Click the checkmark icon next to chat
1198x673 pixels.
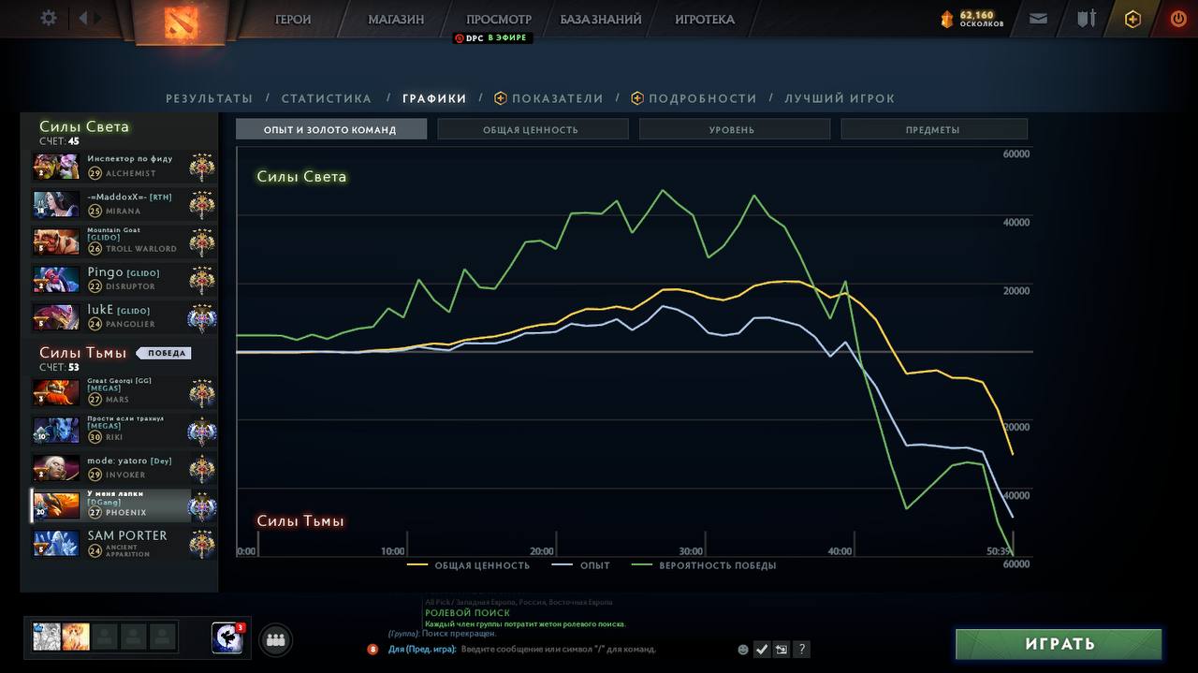762,649
